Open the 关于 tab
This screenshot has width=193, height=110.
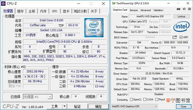[94, 11]
